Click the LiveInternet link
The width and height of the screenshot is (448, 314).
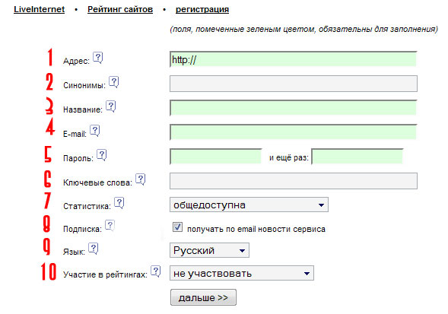pyautogui.click(x=39, y=9)
